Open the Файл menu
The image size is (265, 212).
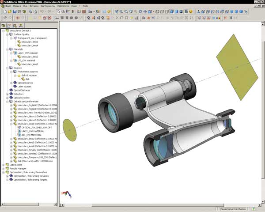point(8,6)
